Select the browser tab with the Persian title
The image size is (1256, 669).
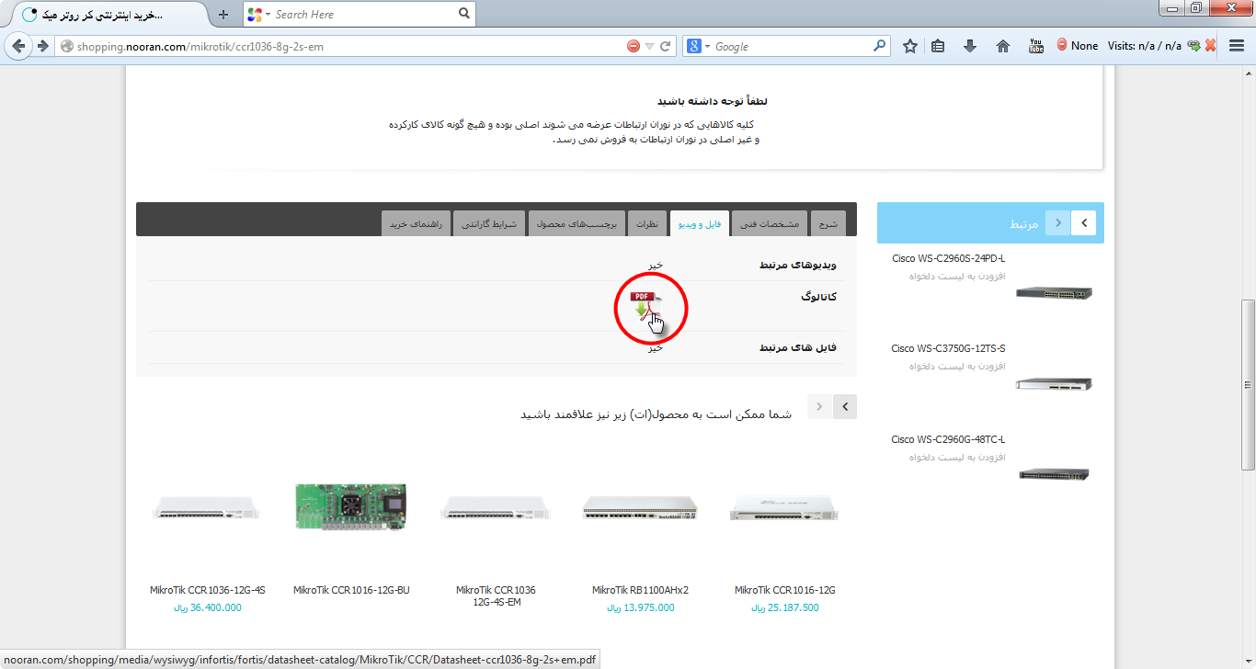click(x=107, y=15)
